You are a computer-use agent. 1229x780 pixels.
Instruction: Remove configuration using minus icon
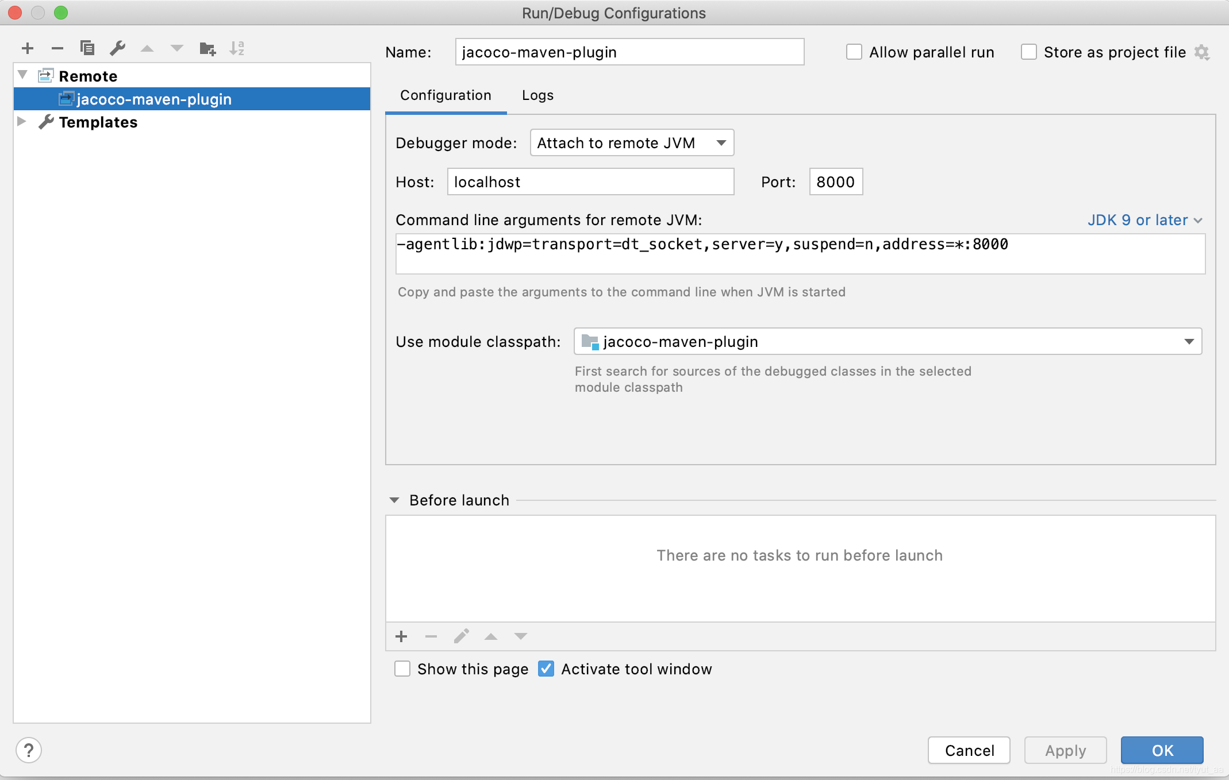(57, 48)
